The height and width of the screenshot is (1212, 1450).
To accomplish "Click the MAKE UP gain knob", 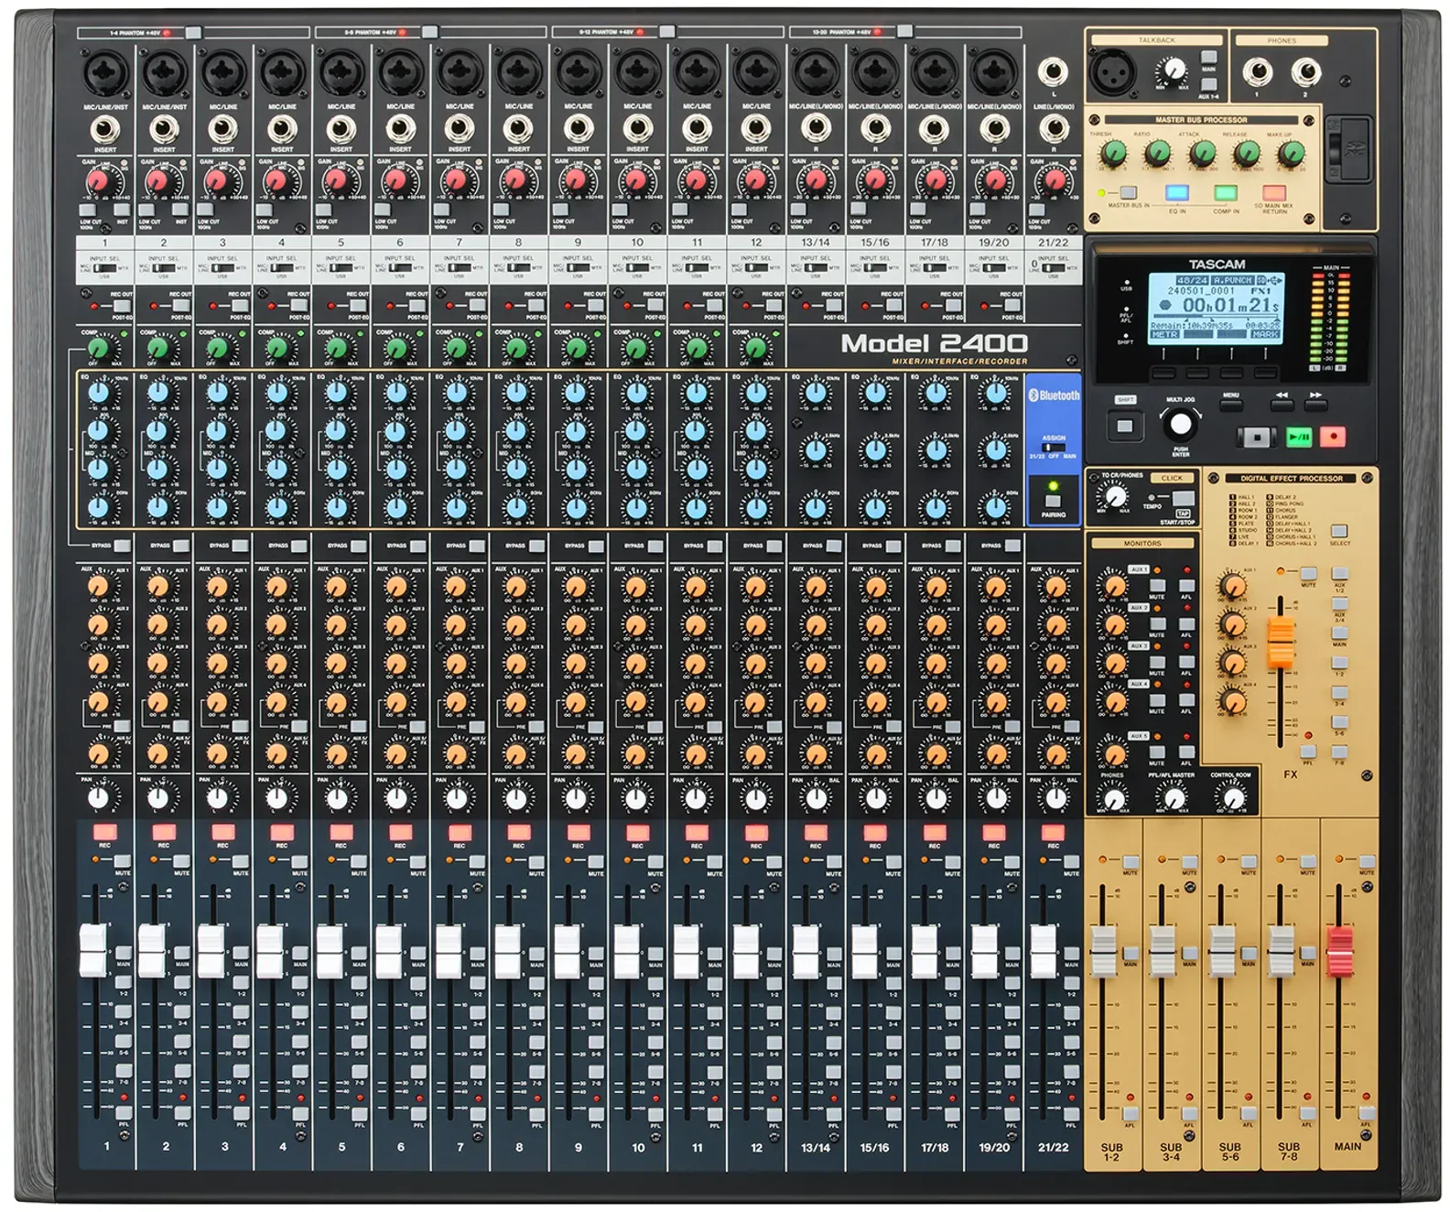I will (x=1291, y=153).
